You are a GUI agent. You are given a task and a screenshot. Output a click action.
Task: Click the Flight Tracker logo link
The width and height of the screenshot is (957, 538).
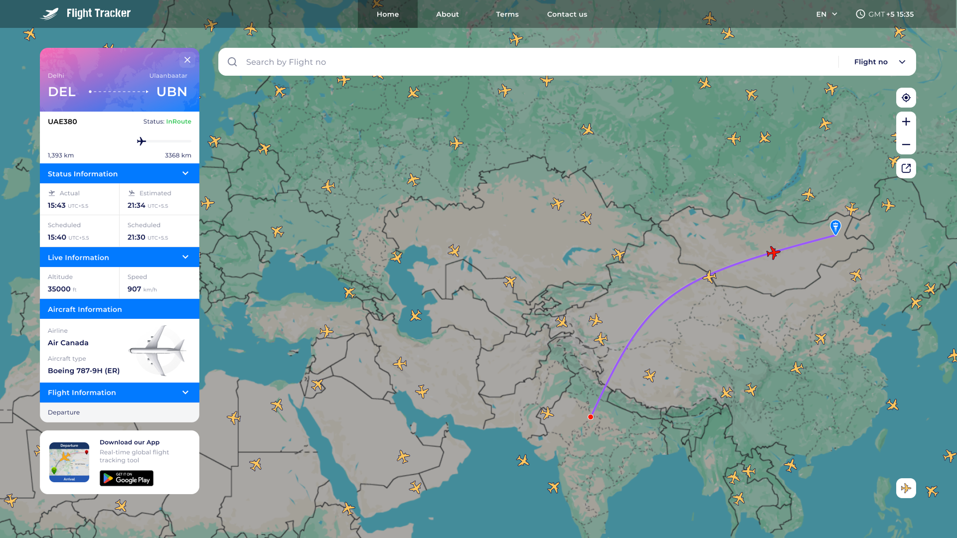(x=85, y=13)
